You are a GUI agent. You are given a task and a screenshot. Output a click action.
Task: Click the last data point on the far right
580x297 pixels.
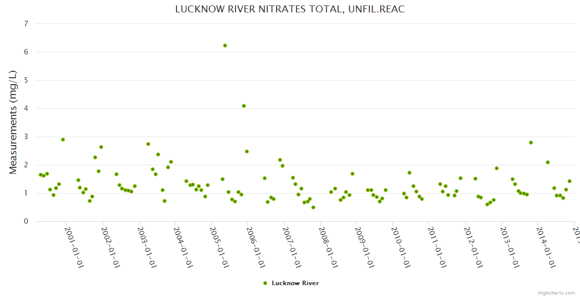click(570, 181)
